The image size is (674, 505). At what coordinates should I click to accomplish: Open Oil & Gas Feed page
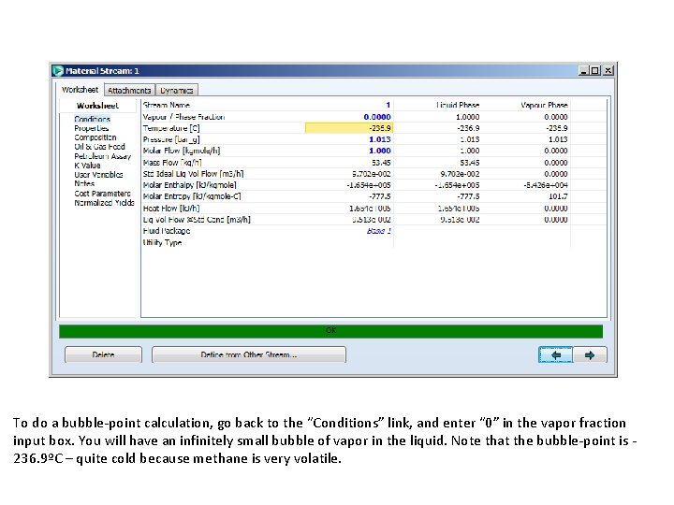coord(100,147)
